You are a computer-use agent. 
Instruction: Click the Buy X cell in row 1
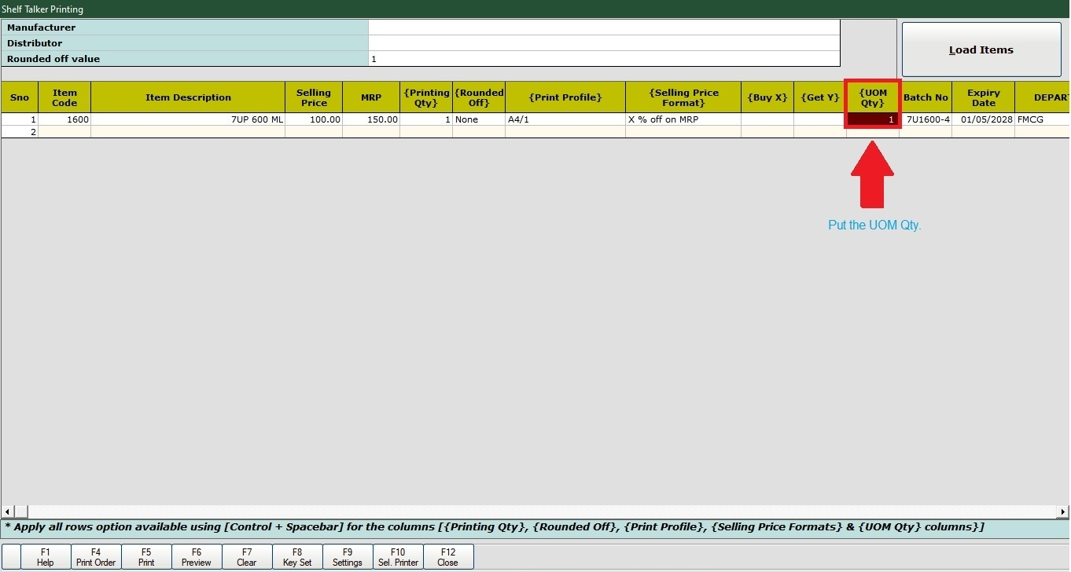point(767,119)
